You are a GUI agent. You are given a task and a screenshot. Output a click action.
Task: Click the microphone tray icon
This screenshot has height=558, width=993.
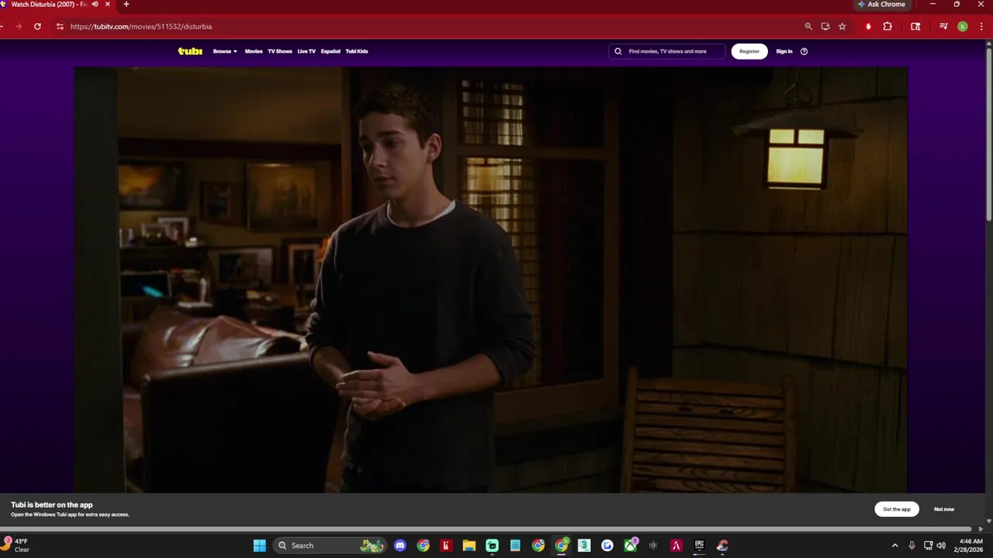click(912, 546)
